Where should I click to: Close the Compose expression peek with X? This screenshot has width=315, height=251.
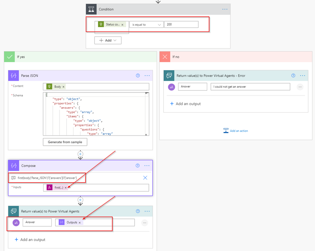coord(145,178)
